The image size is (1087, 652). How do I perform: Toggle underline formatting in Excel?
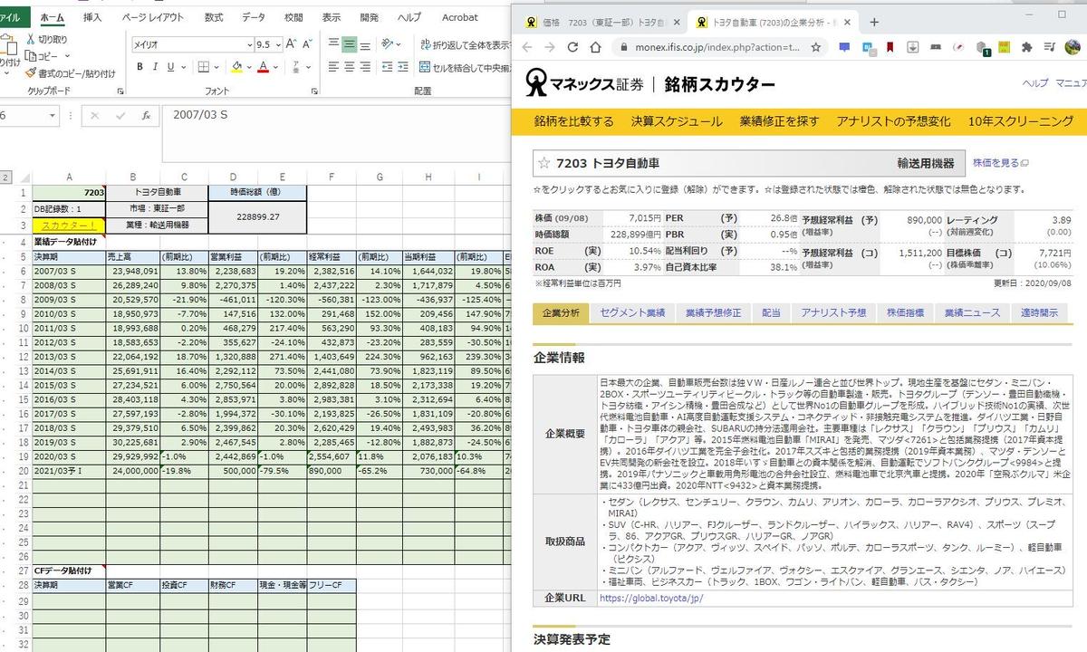pyautogui.click(x=170, y=67)
